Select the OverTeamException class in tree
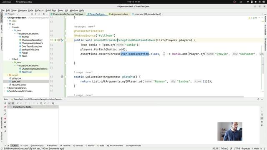The image size is (267, 150). (32, 46)
